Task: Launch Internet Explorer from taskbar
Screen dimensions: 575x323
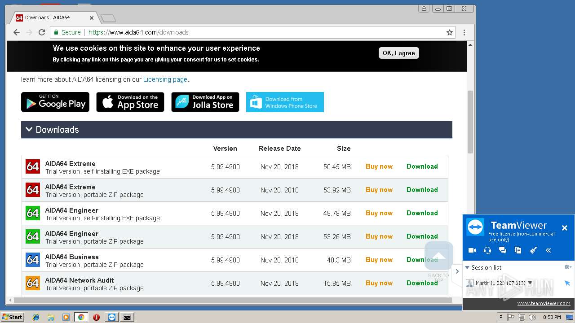Action: point(36,317)
